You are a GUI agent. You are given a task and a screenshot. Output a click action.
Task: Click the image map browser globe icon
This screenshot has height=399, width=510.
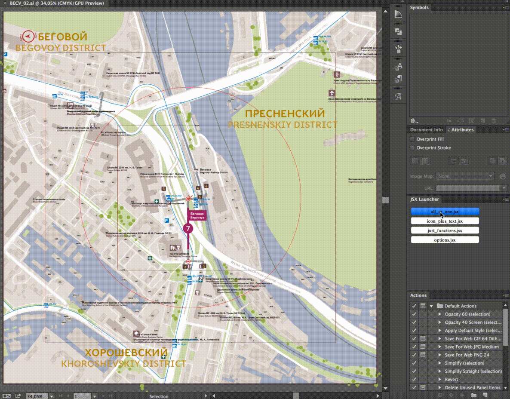point(503,176)
